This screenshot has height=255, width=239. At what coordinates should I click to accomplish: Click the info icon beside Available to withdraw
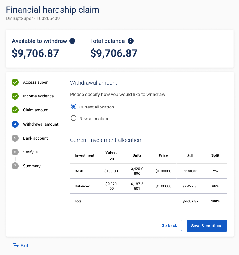(72, 41)
